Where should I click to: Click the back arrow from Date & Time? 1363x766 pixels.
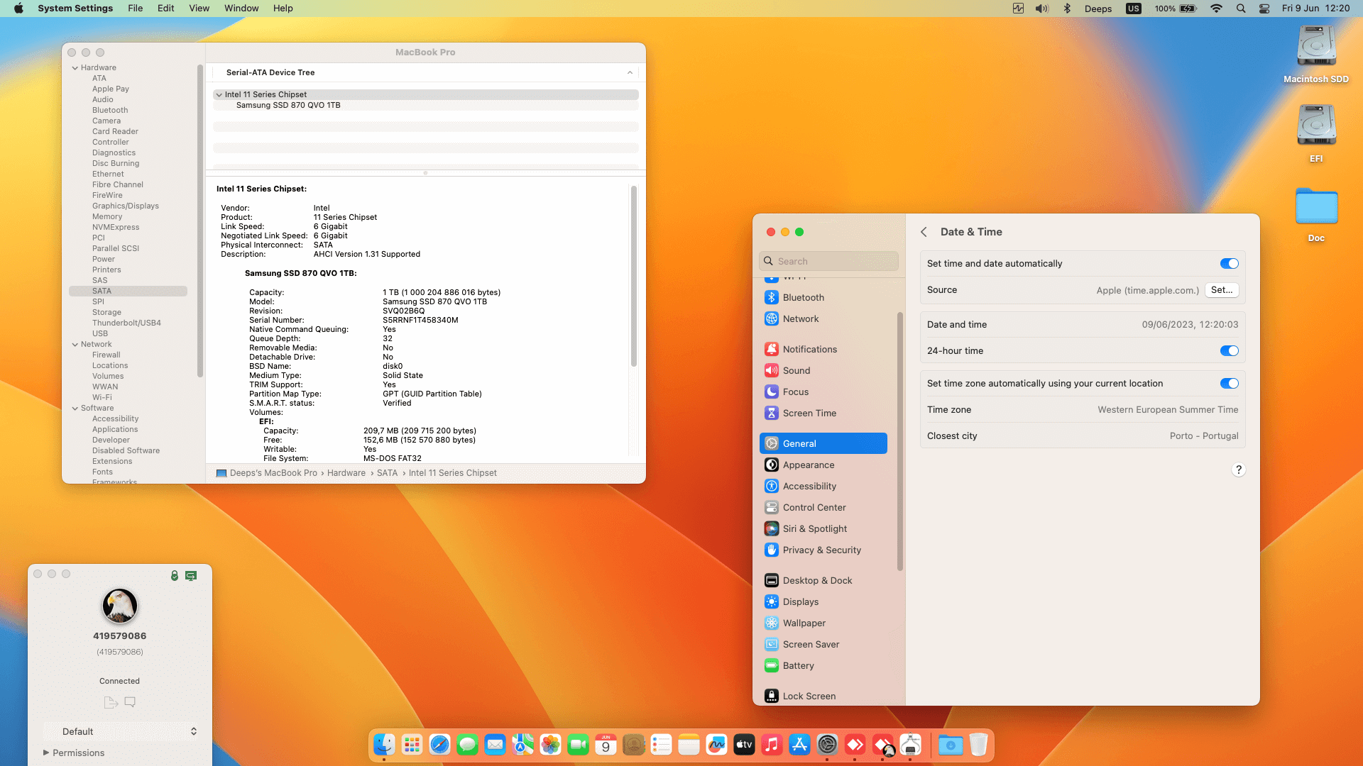pyautogui.click(x=924, y=232)
